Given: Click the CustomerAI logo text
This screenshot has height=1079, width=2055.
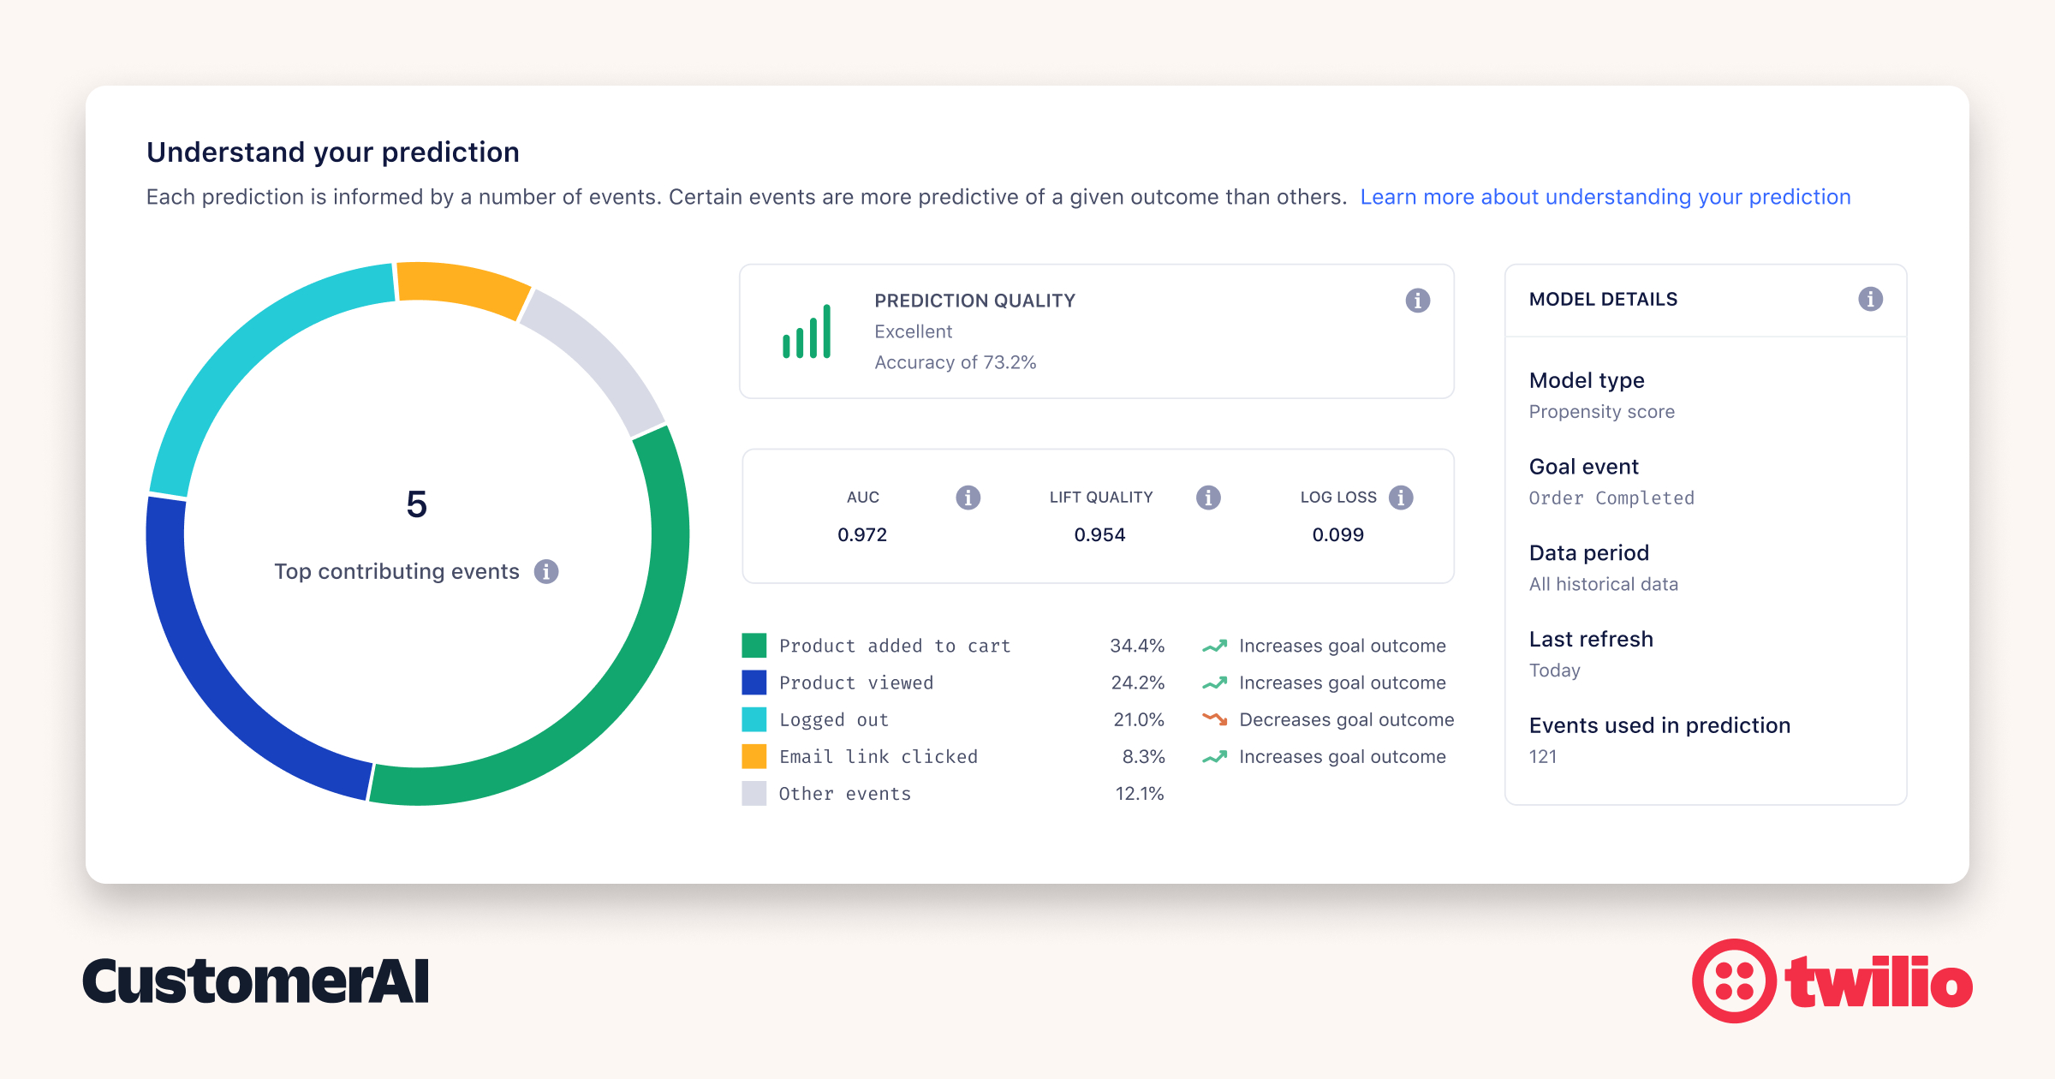Looking at the screenshot, I should pos(255,981).
